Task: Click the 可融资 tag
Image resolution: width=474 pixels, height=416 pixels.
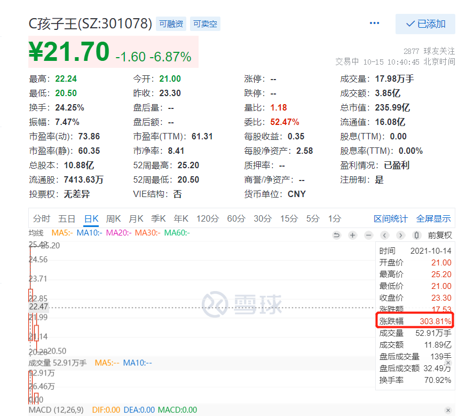Action: point(171,24)
